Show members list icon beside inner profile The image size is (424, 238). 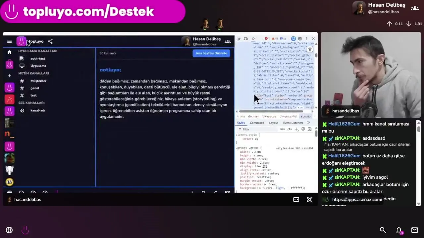pos(228,41)
